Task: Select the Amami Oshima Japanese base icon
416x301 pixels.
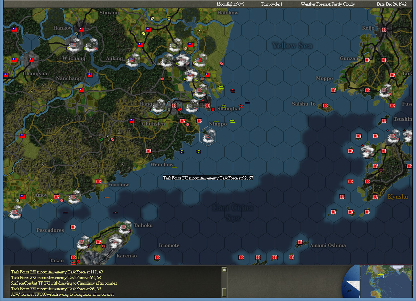Action: (x=300, y=242)
